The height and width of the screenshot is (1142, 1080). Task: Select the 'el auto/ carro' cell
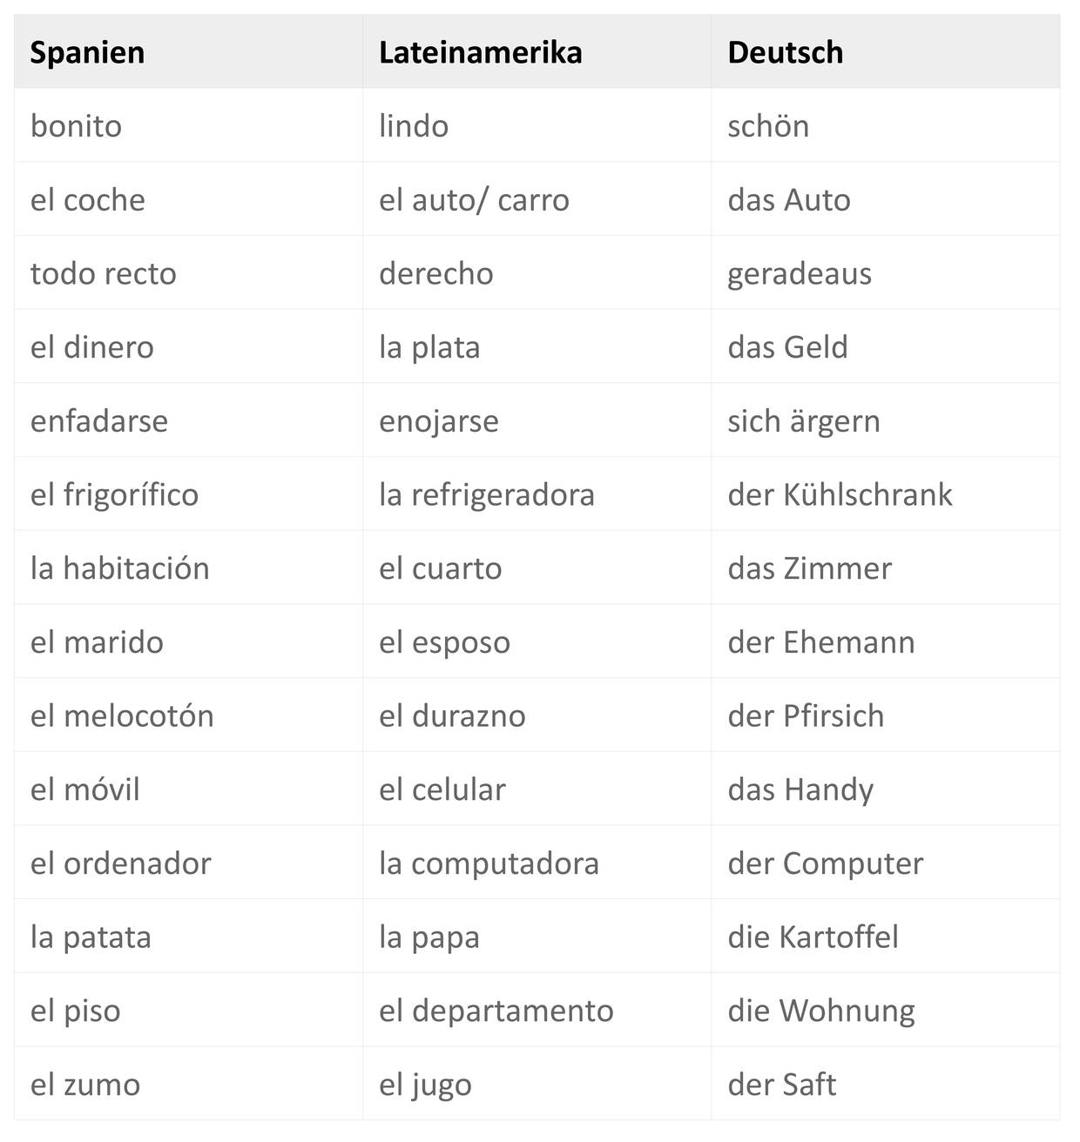(474, 200)
